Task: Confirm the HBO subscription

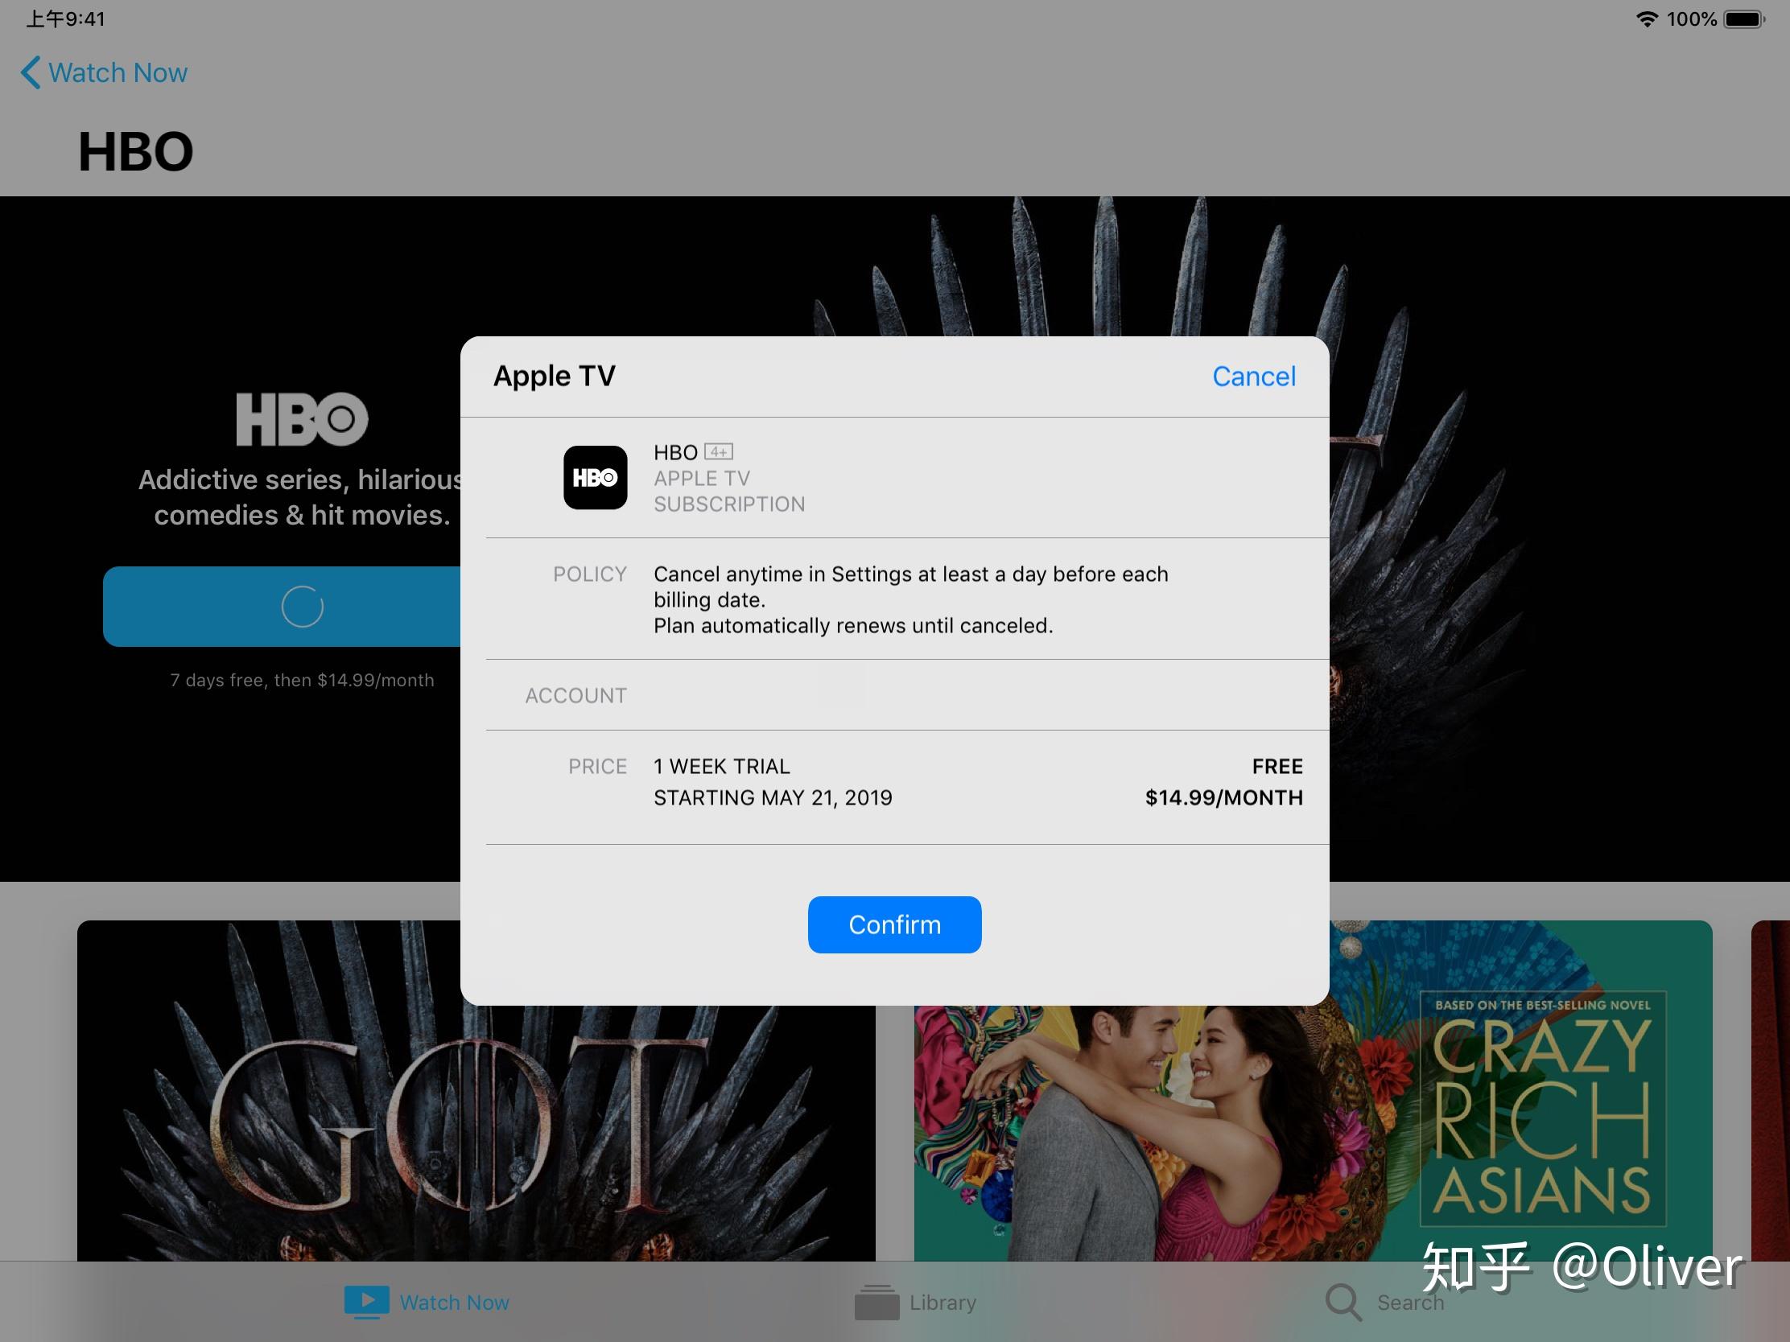Action: pyautogui.click(x=894, y=924)
